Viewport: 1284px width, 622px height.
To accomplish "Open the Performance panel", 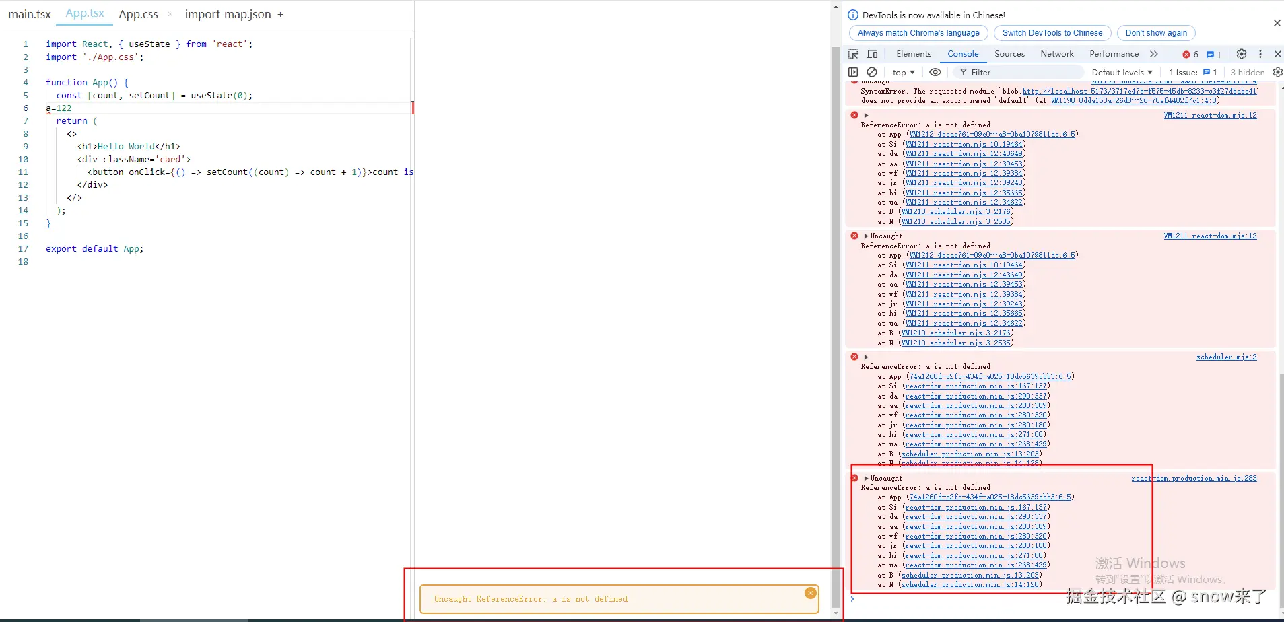I will pos(1114,54).
